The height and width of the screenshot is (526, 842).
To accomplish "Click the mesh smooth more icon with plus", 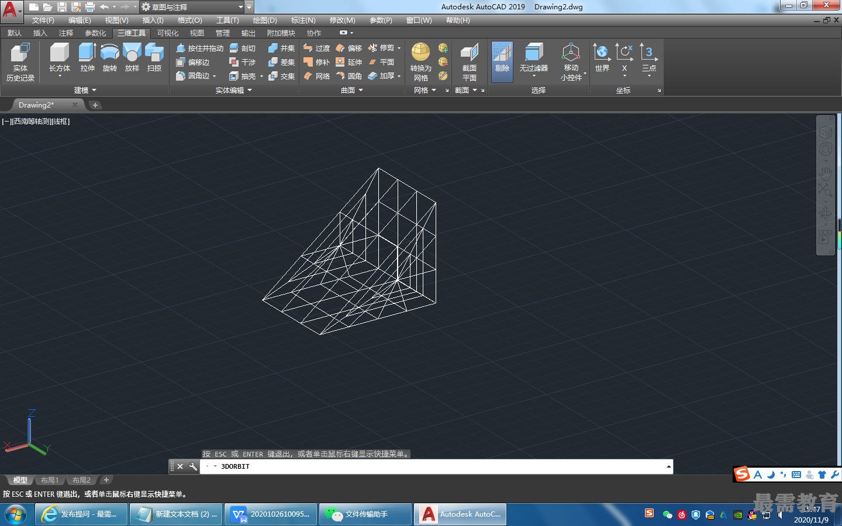I will pyautogui.click(x=443, y=48).
